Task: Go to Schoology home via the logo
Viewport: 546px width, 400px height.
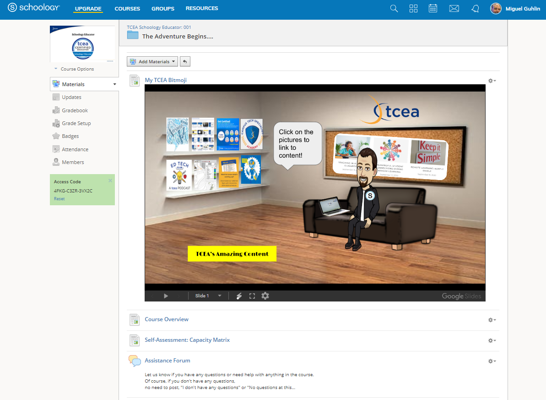Action: [x=34, y=7]
